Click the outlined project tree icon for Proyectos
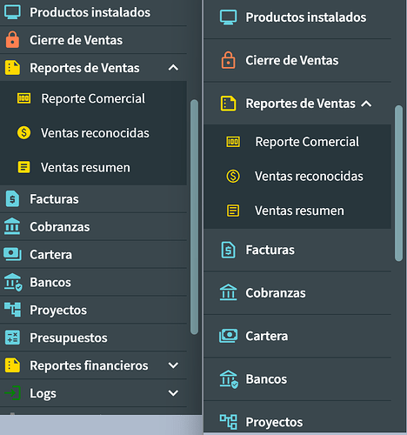The height and width of the screenshot is (435, 407). (228, 422)
